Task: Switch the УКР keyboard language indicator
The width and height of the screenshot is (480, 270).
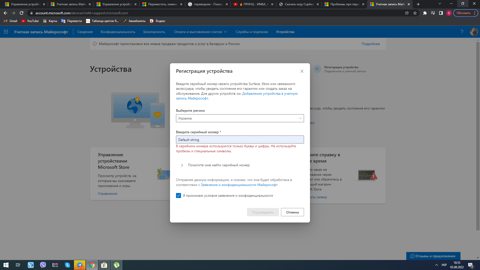Action: pyautogui.click(x=444, y=265)
